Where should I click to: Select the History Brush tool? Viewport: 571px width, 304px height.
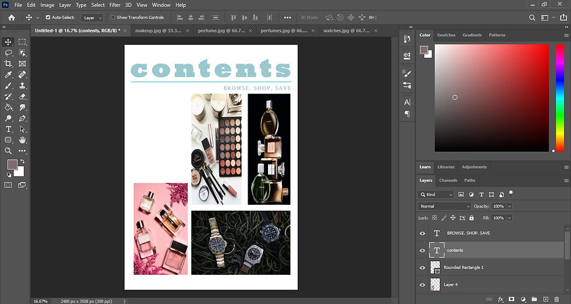[8, 97]
